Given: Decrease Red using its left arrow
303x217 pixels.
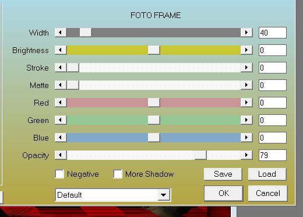Looking at the screenshot, I should coord(61,103).
